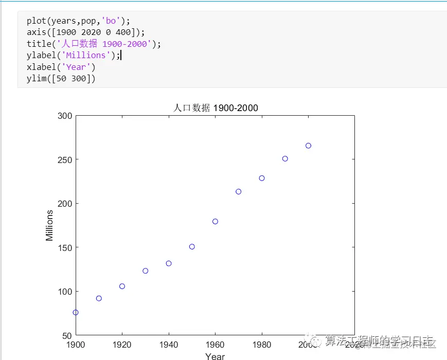Select the data point at year 1950
Image resolution: width=447 pixels, height=360 pixels.
[x=192, y=246]
